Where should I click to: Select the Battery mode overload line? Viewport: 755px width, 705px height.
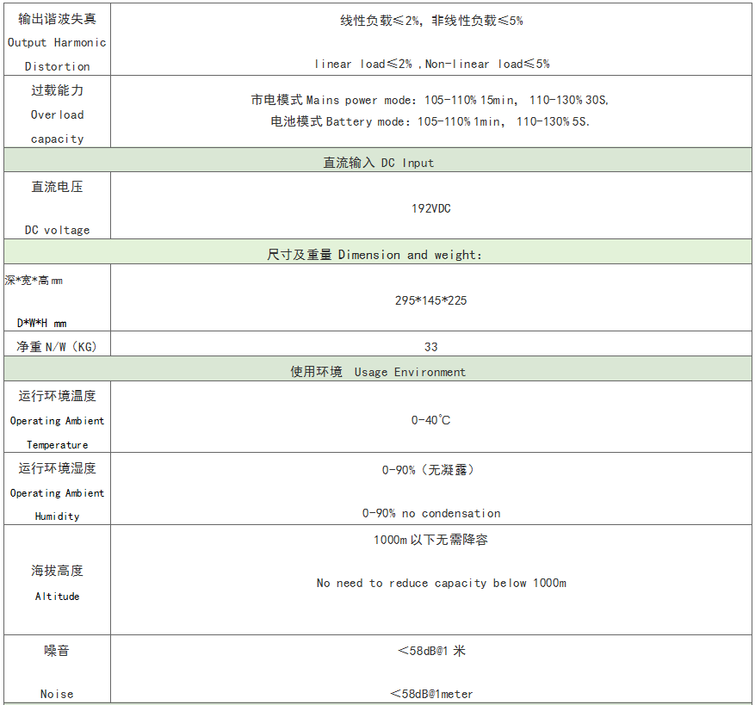(x=430, y=121)
